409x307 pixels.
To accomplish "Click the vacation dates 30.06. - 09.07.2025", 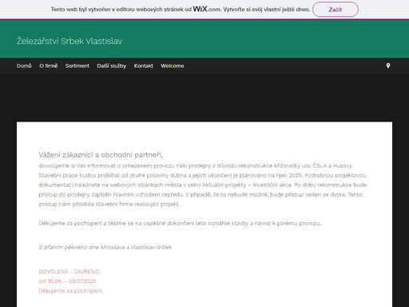I will click(x=67, y=281).
